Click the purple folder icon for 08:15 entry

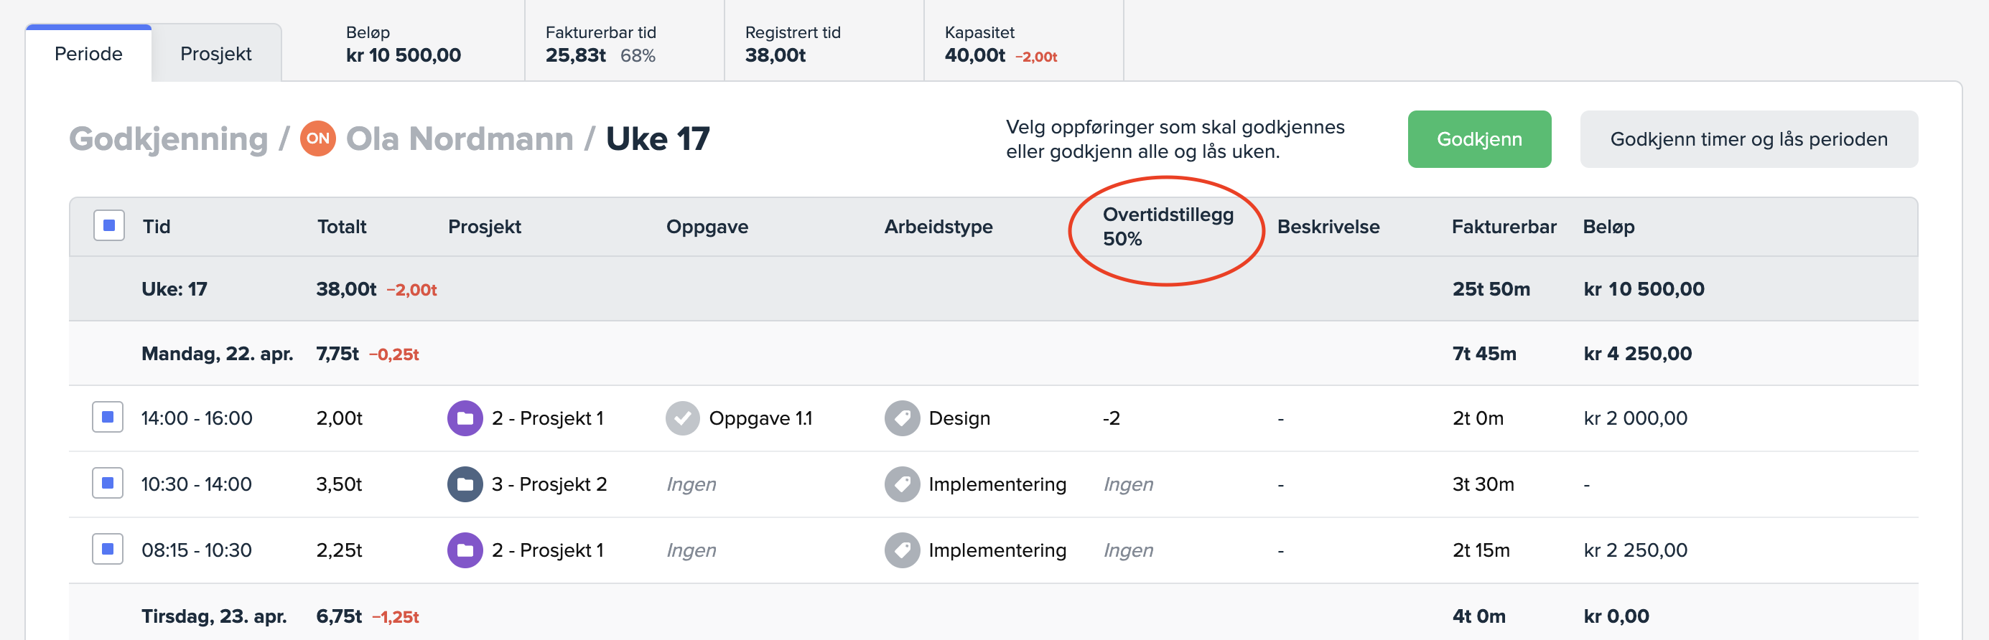(x=465, y=550)
